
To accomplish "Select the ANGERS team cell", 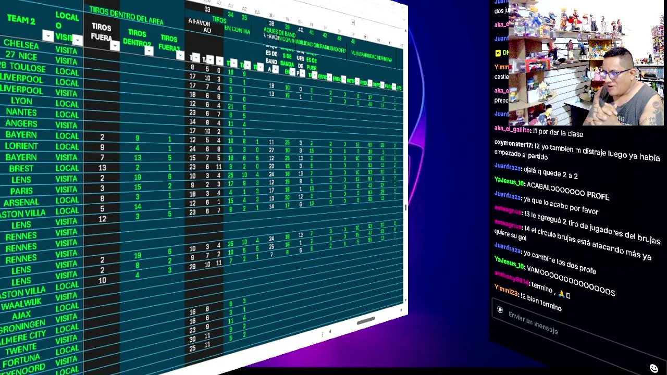I will [x=21, y=124].
